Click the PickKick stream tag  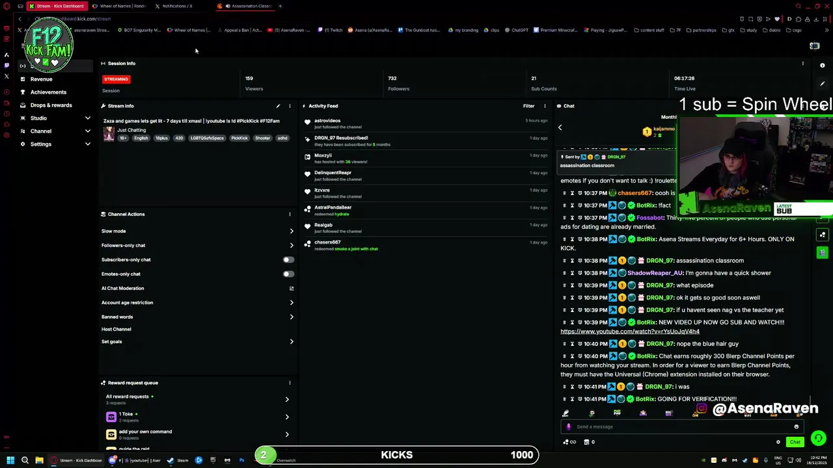click(239, 138)
